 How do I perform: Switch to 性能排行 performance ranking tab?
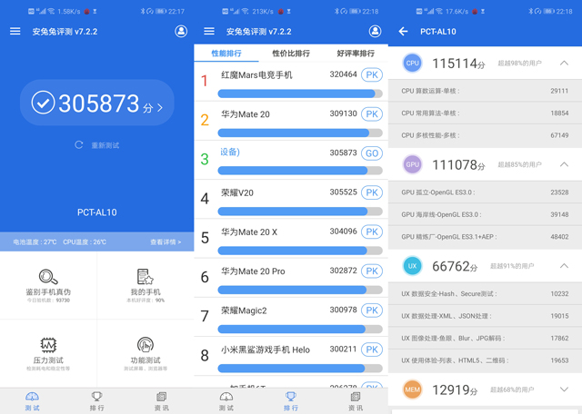[x=226, y=54]
